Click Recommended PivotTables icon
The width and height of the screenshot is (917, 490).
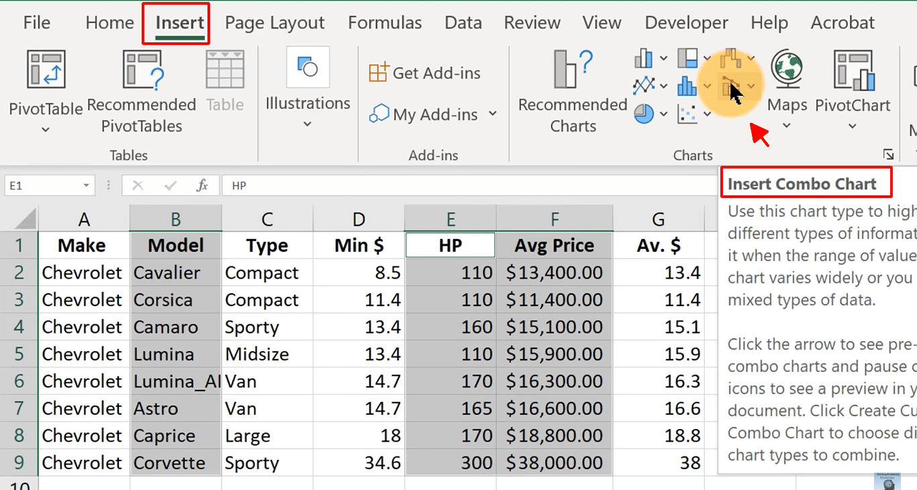(x=142, y=70)
